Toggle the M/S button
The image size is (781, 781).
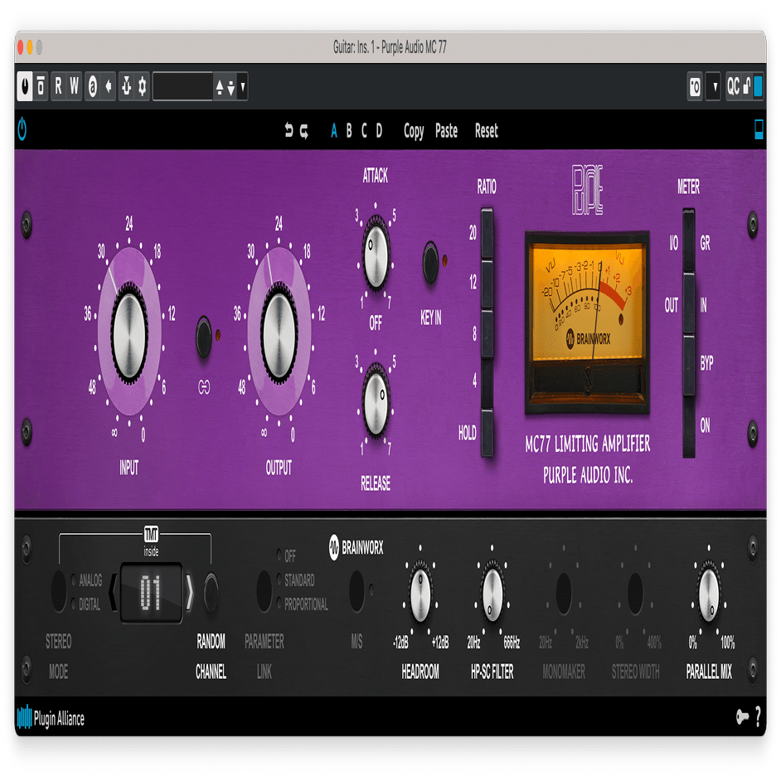pyautogui.click(x=357, y=591)
